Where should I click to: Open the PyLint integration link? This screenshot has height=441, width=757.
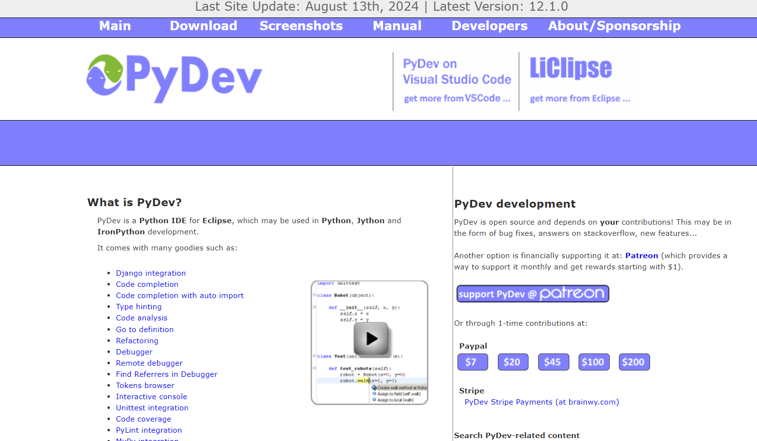149,430
